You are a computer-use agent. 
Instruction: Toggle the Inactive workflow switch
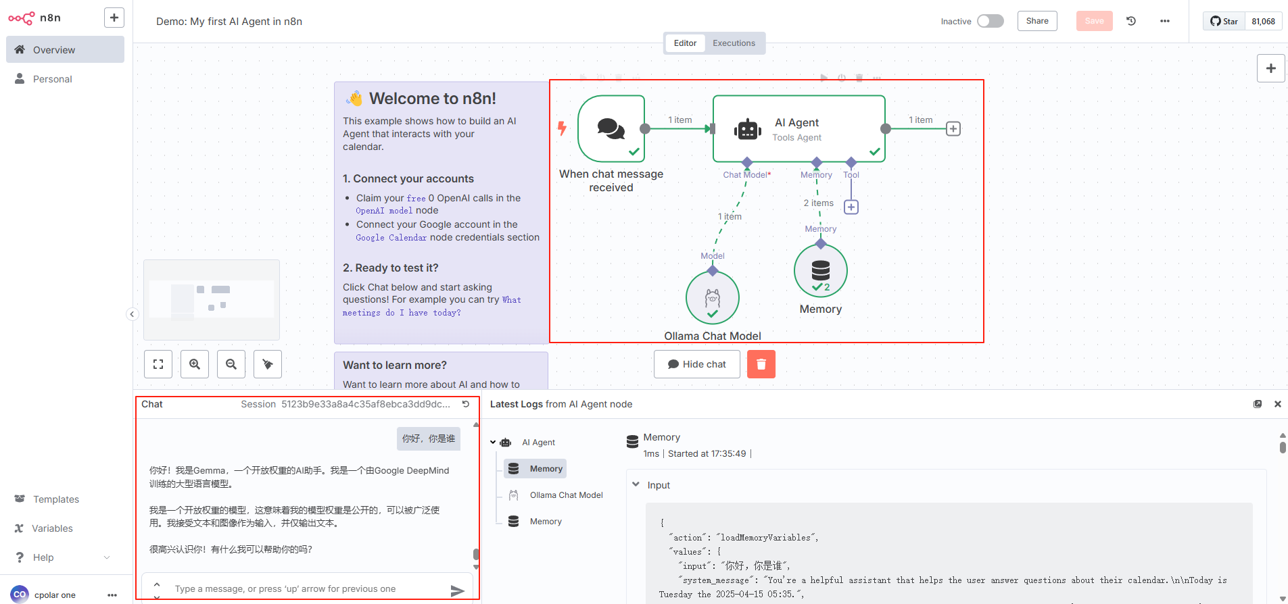[x=991, y=21]
